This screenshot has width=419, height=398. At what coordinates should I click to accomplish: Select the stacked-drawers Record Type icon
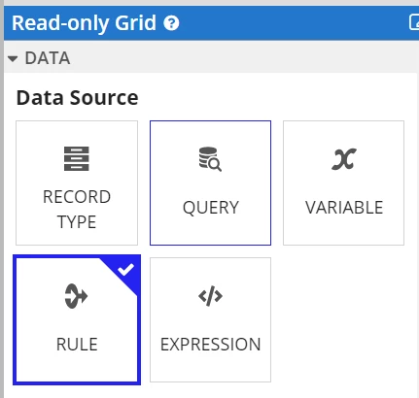(77, 158)
